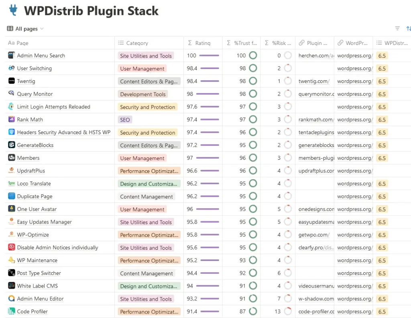Open the Plugin URL column header menu
The width and height of the screenshot is (411, 318).
click(x=315, y=43)
